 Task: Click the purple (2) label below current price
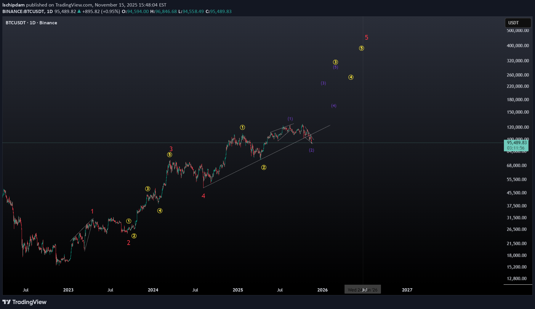coord(311,150)
